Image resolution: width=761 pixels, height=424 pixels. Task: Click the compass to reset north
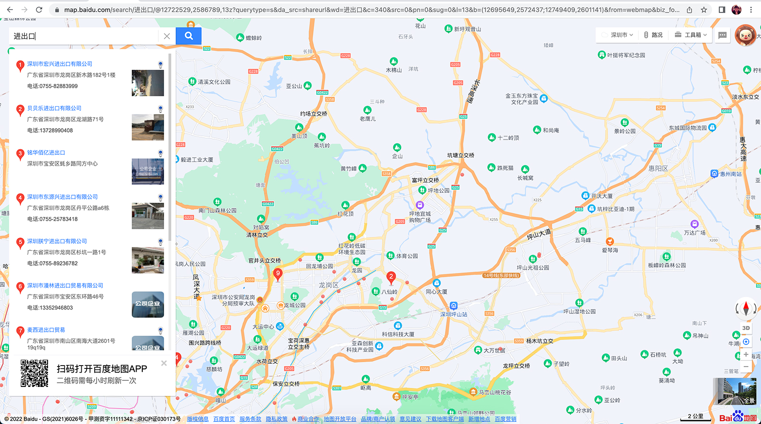tap(746, 308)
